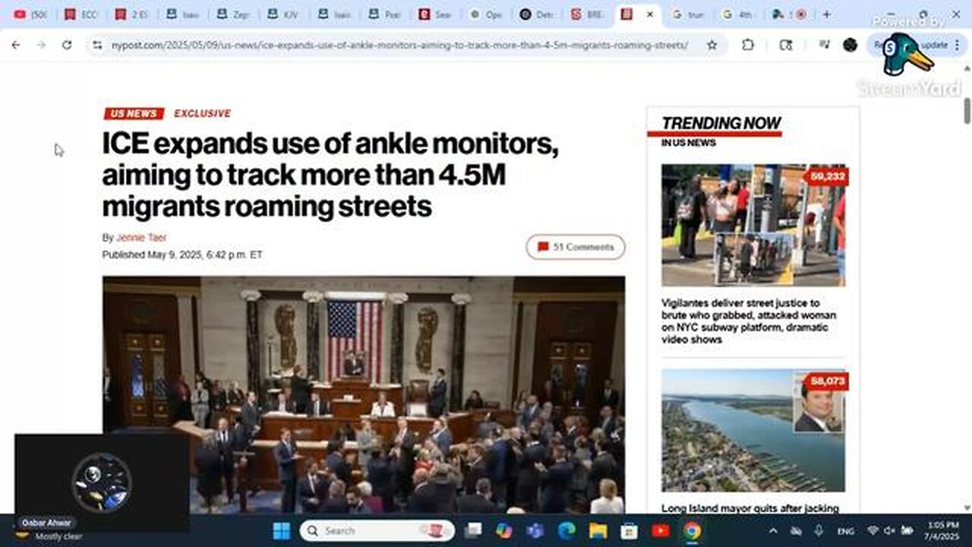This screenshot has height=547, width=972.
Task: Click the microphone icon in the system tray
Action: [819, 531]
